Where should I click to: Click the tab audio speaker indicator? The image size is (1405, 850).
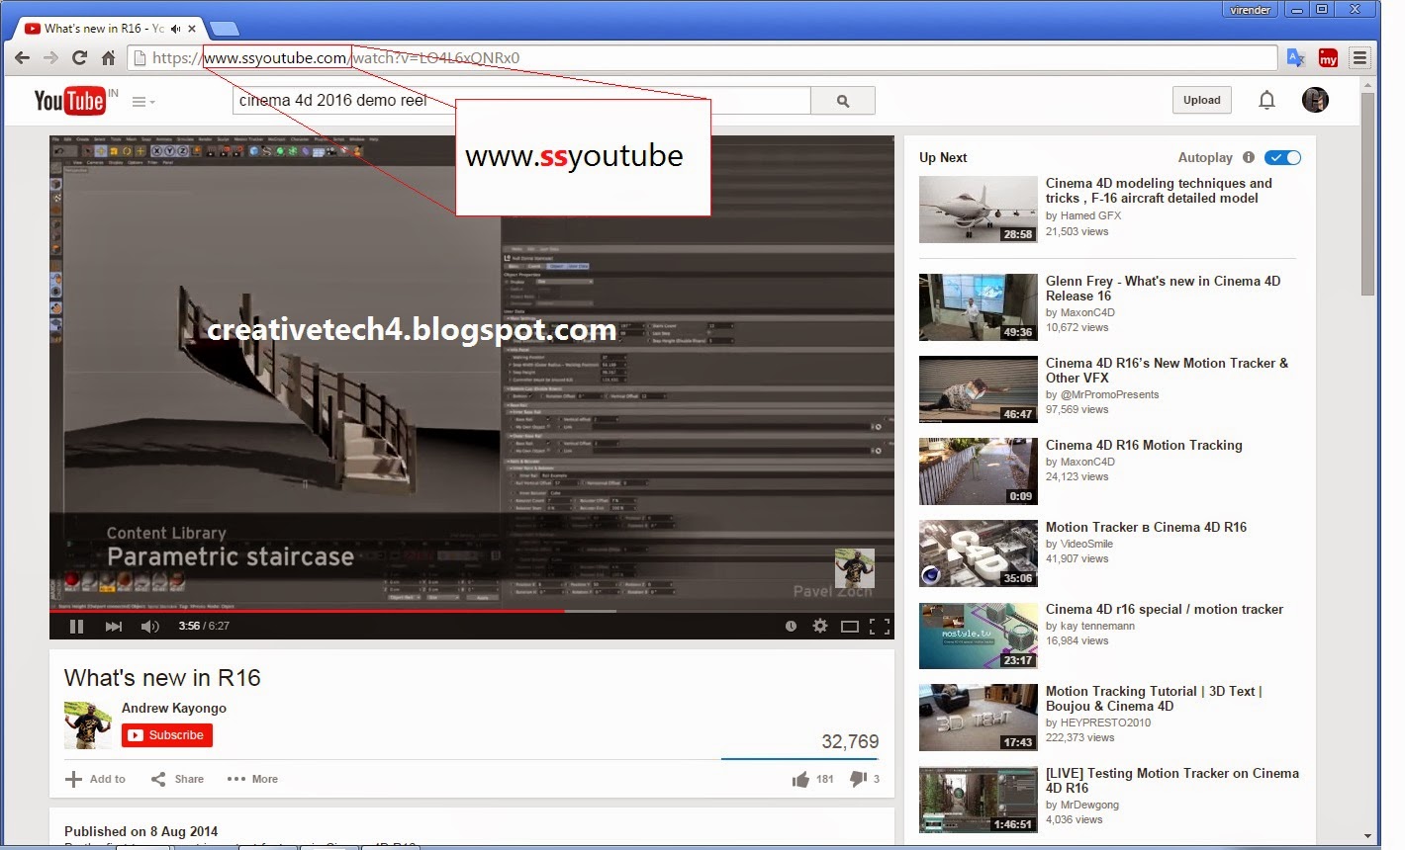click(176, 29)
